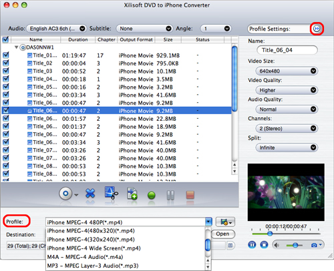The width and height of the screenshot is (334, 271).
Task: Click the red stop conversion icon
Action: (x=190, y=195)
